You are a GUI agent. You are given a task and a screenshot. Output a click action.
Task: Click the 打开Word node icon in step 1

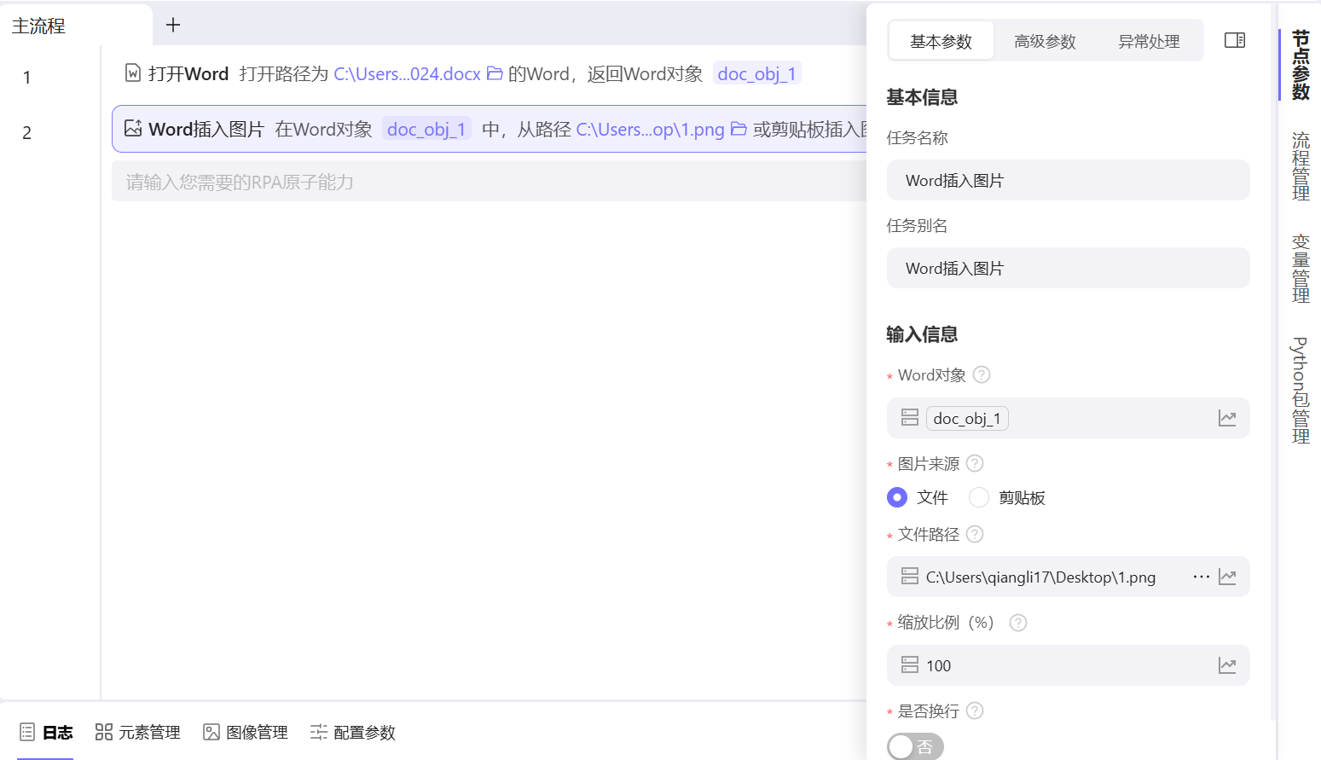click(x=132, y=73)
